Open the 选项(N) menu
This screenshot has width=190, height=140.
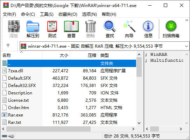(90, 14)
